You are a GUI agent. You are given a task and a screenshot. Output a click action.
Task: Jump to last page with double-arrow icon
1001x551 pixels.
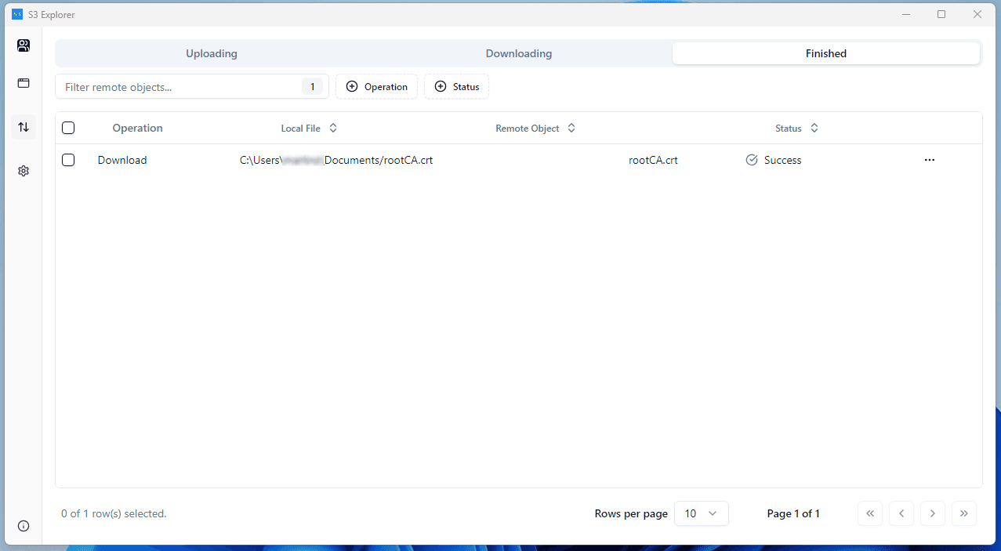[964, 513]
